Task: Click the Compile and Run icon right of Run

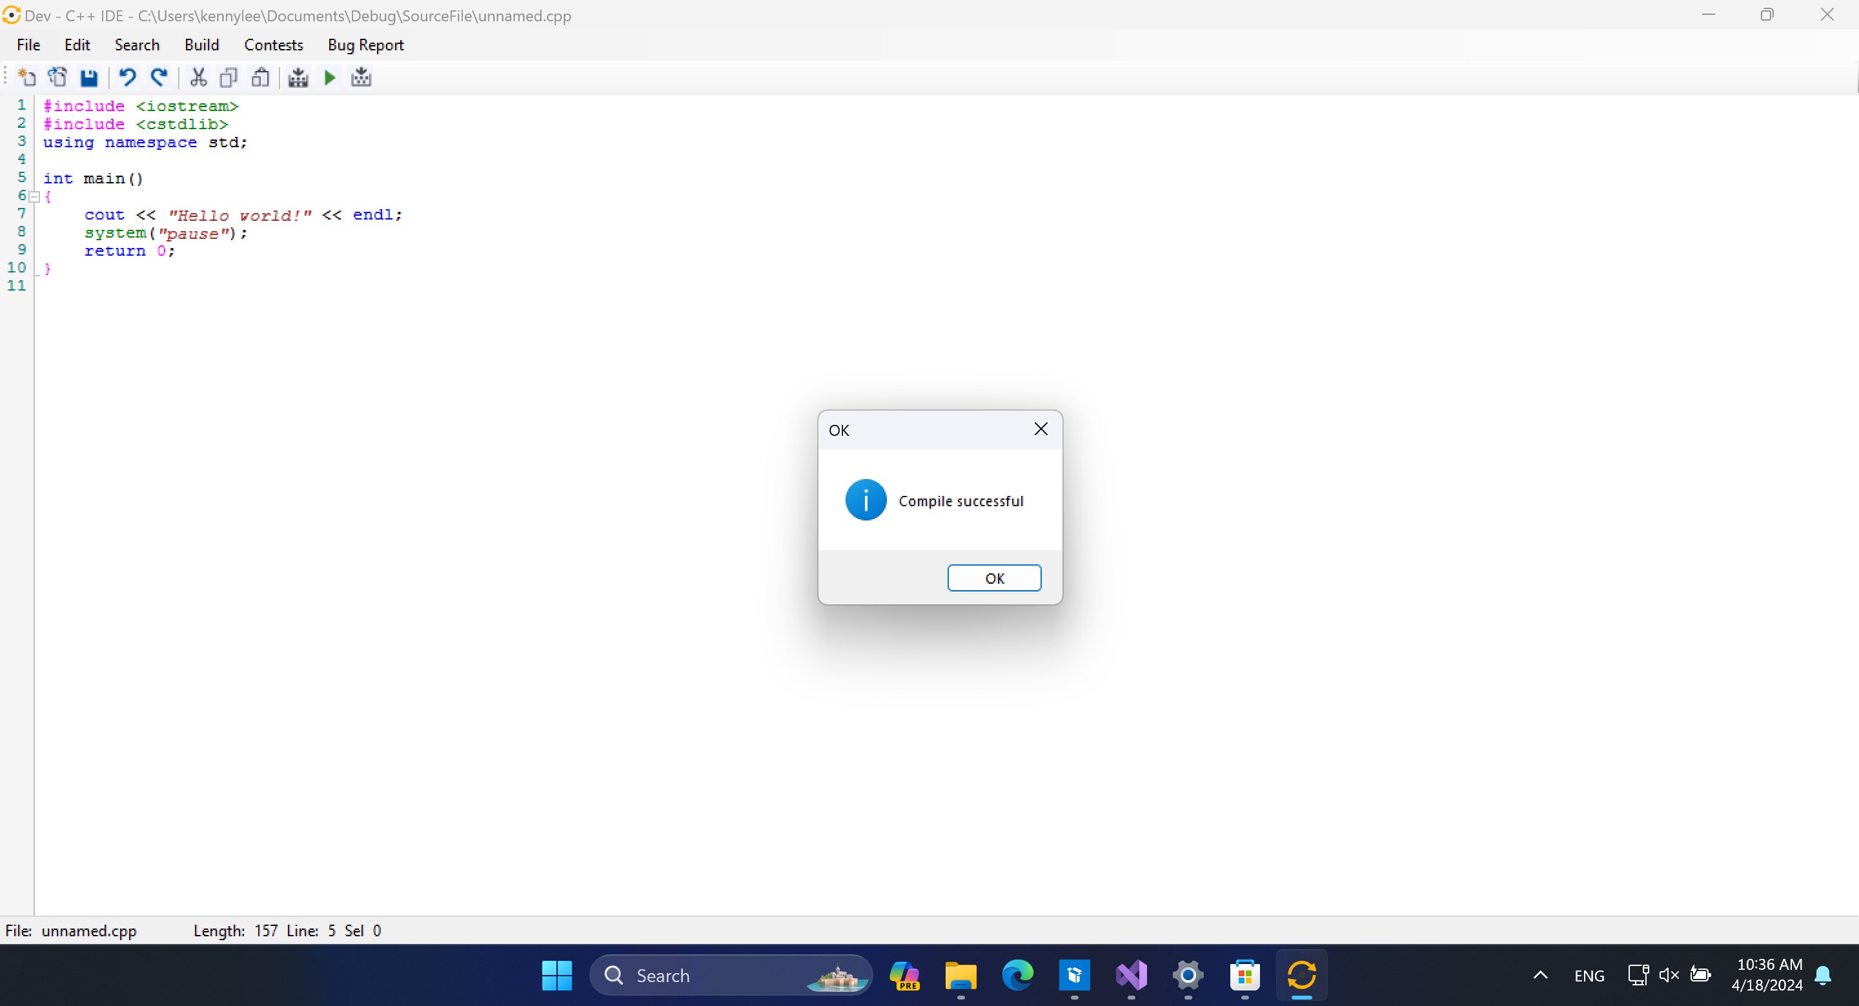Action: pos(361,77)
